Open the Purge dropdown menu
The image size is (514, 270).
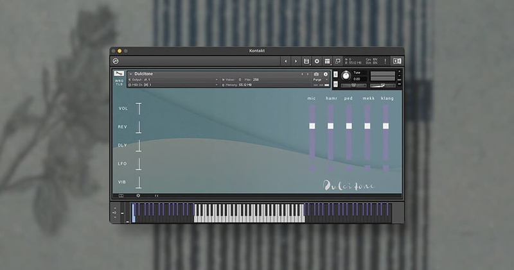[319, 80]
